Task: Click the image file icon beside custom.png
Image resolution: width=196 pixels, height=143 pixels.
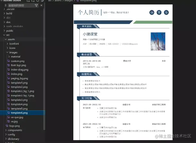Action: (x=9, y=61)
